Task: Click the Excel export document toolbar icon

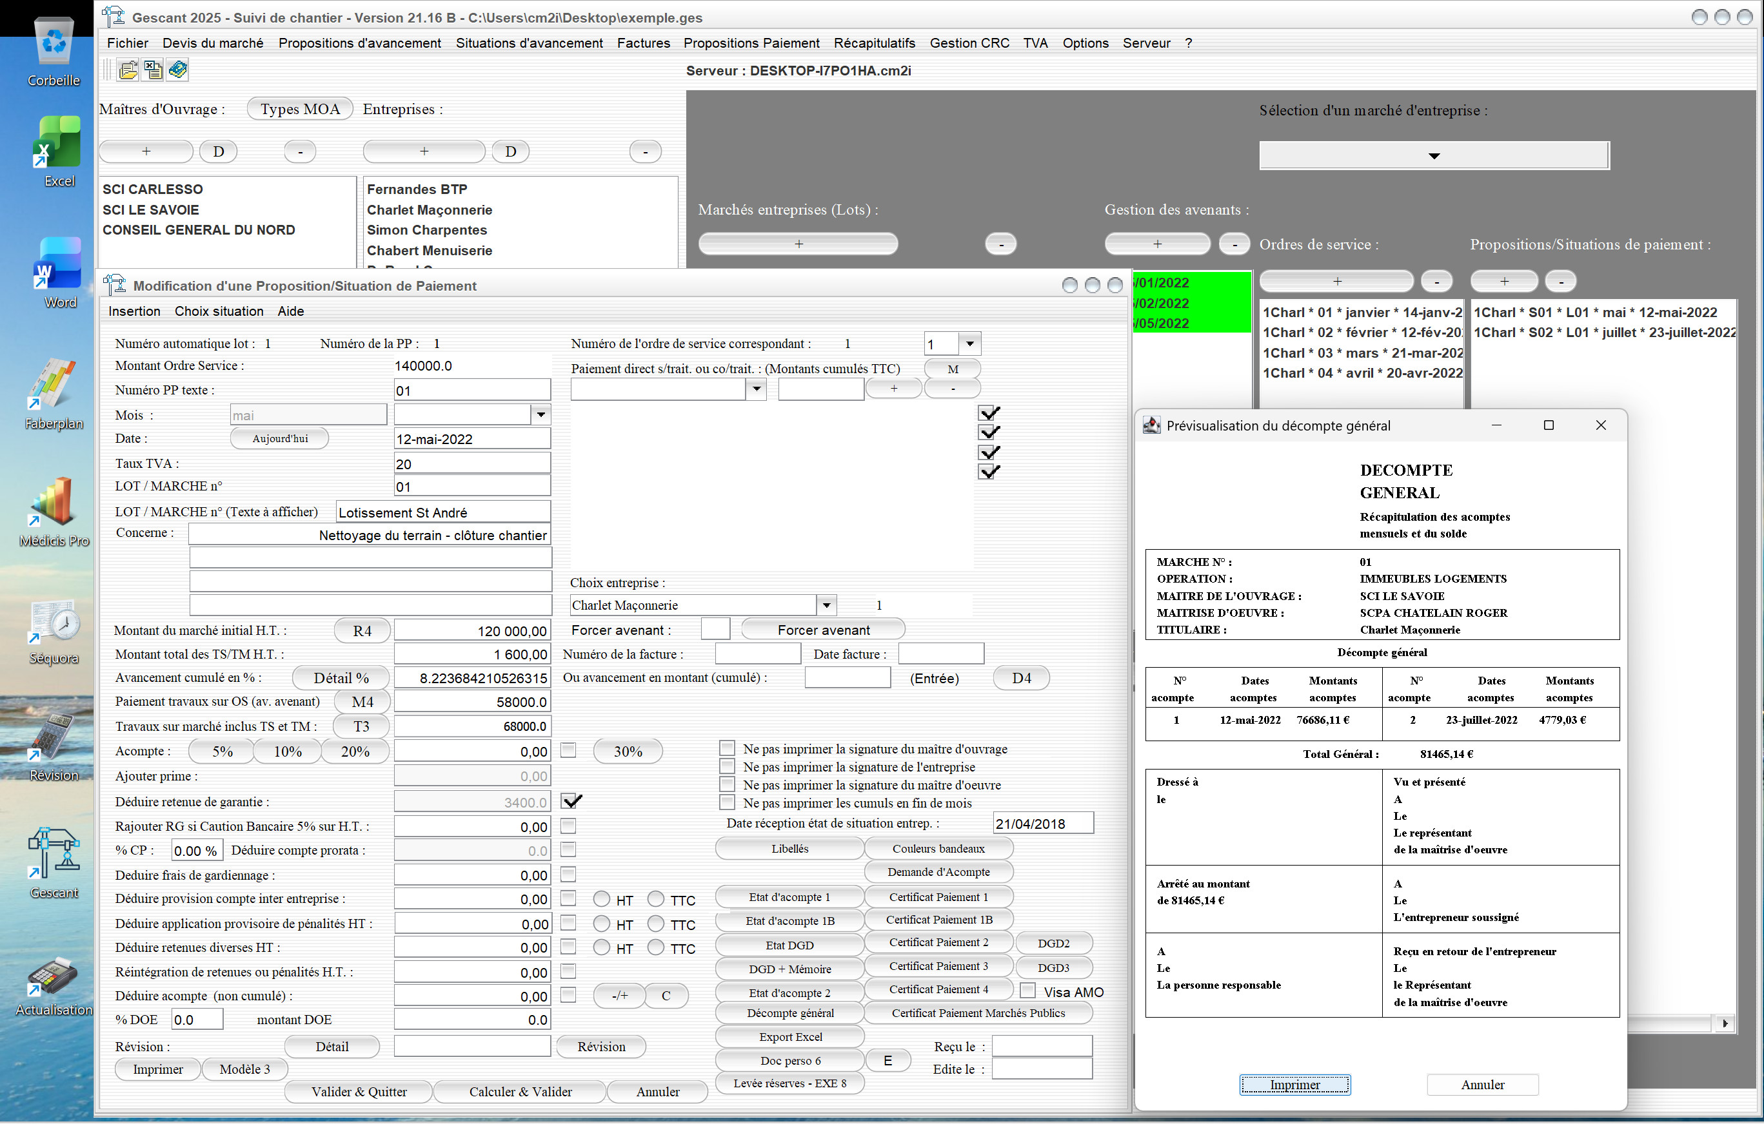Action: pos(152,70)
